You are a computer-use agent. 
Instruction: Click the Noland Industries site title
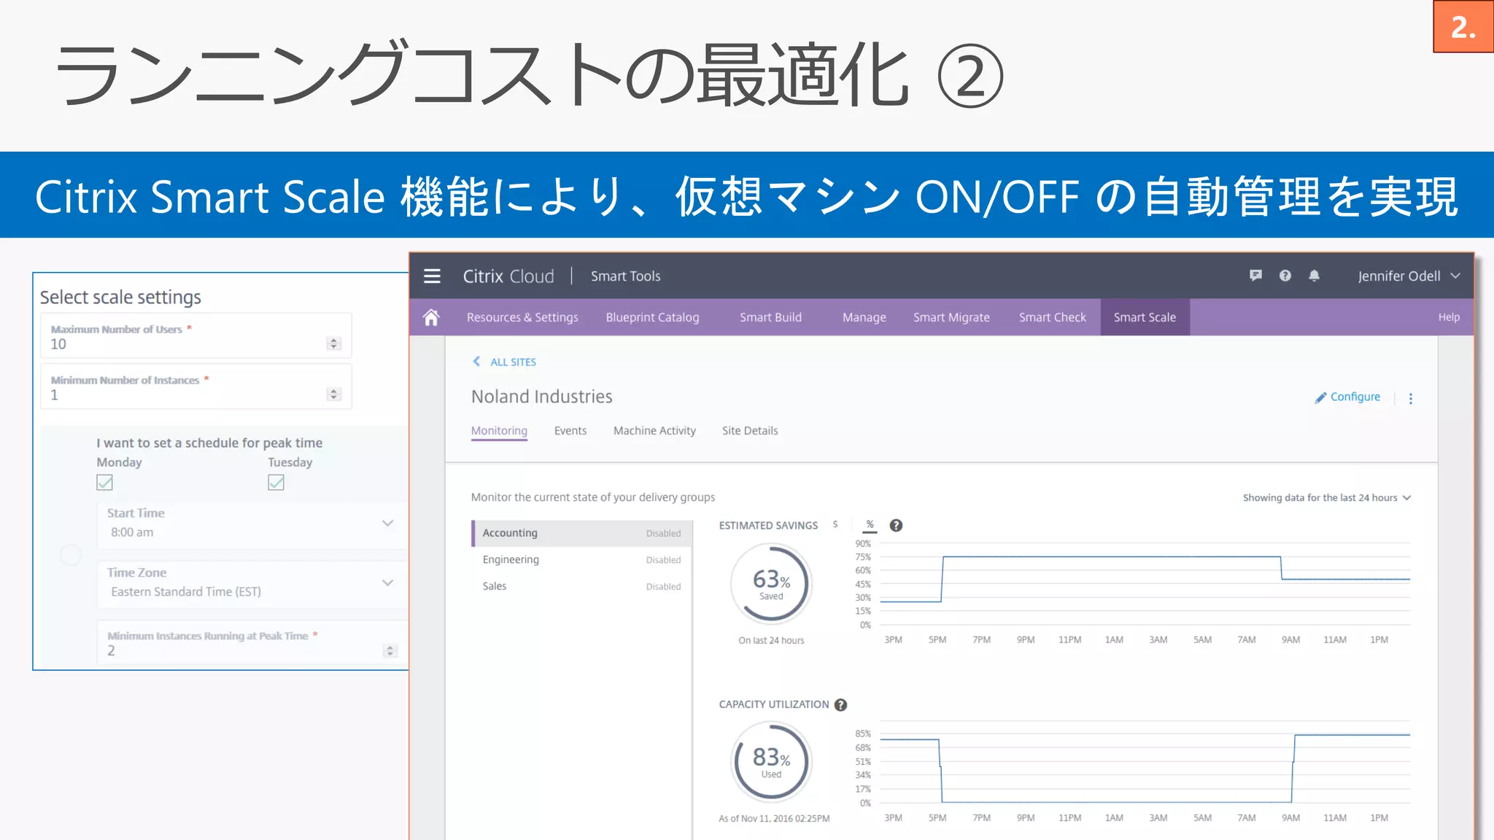coord(541,397)
